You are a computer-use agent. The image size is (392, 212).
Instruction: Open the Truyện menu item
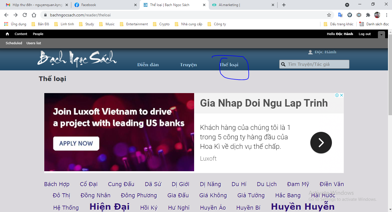pos(188,65)
